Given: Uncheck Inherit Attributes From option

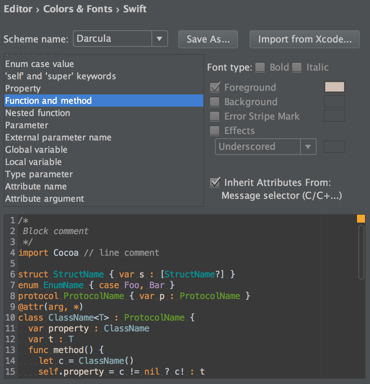Looking at the screenshot, I should point(215,183).
